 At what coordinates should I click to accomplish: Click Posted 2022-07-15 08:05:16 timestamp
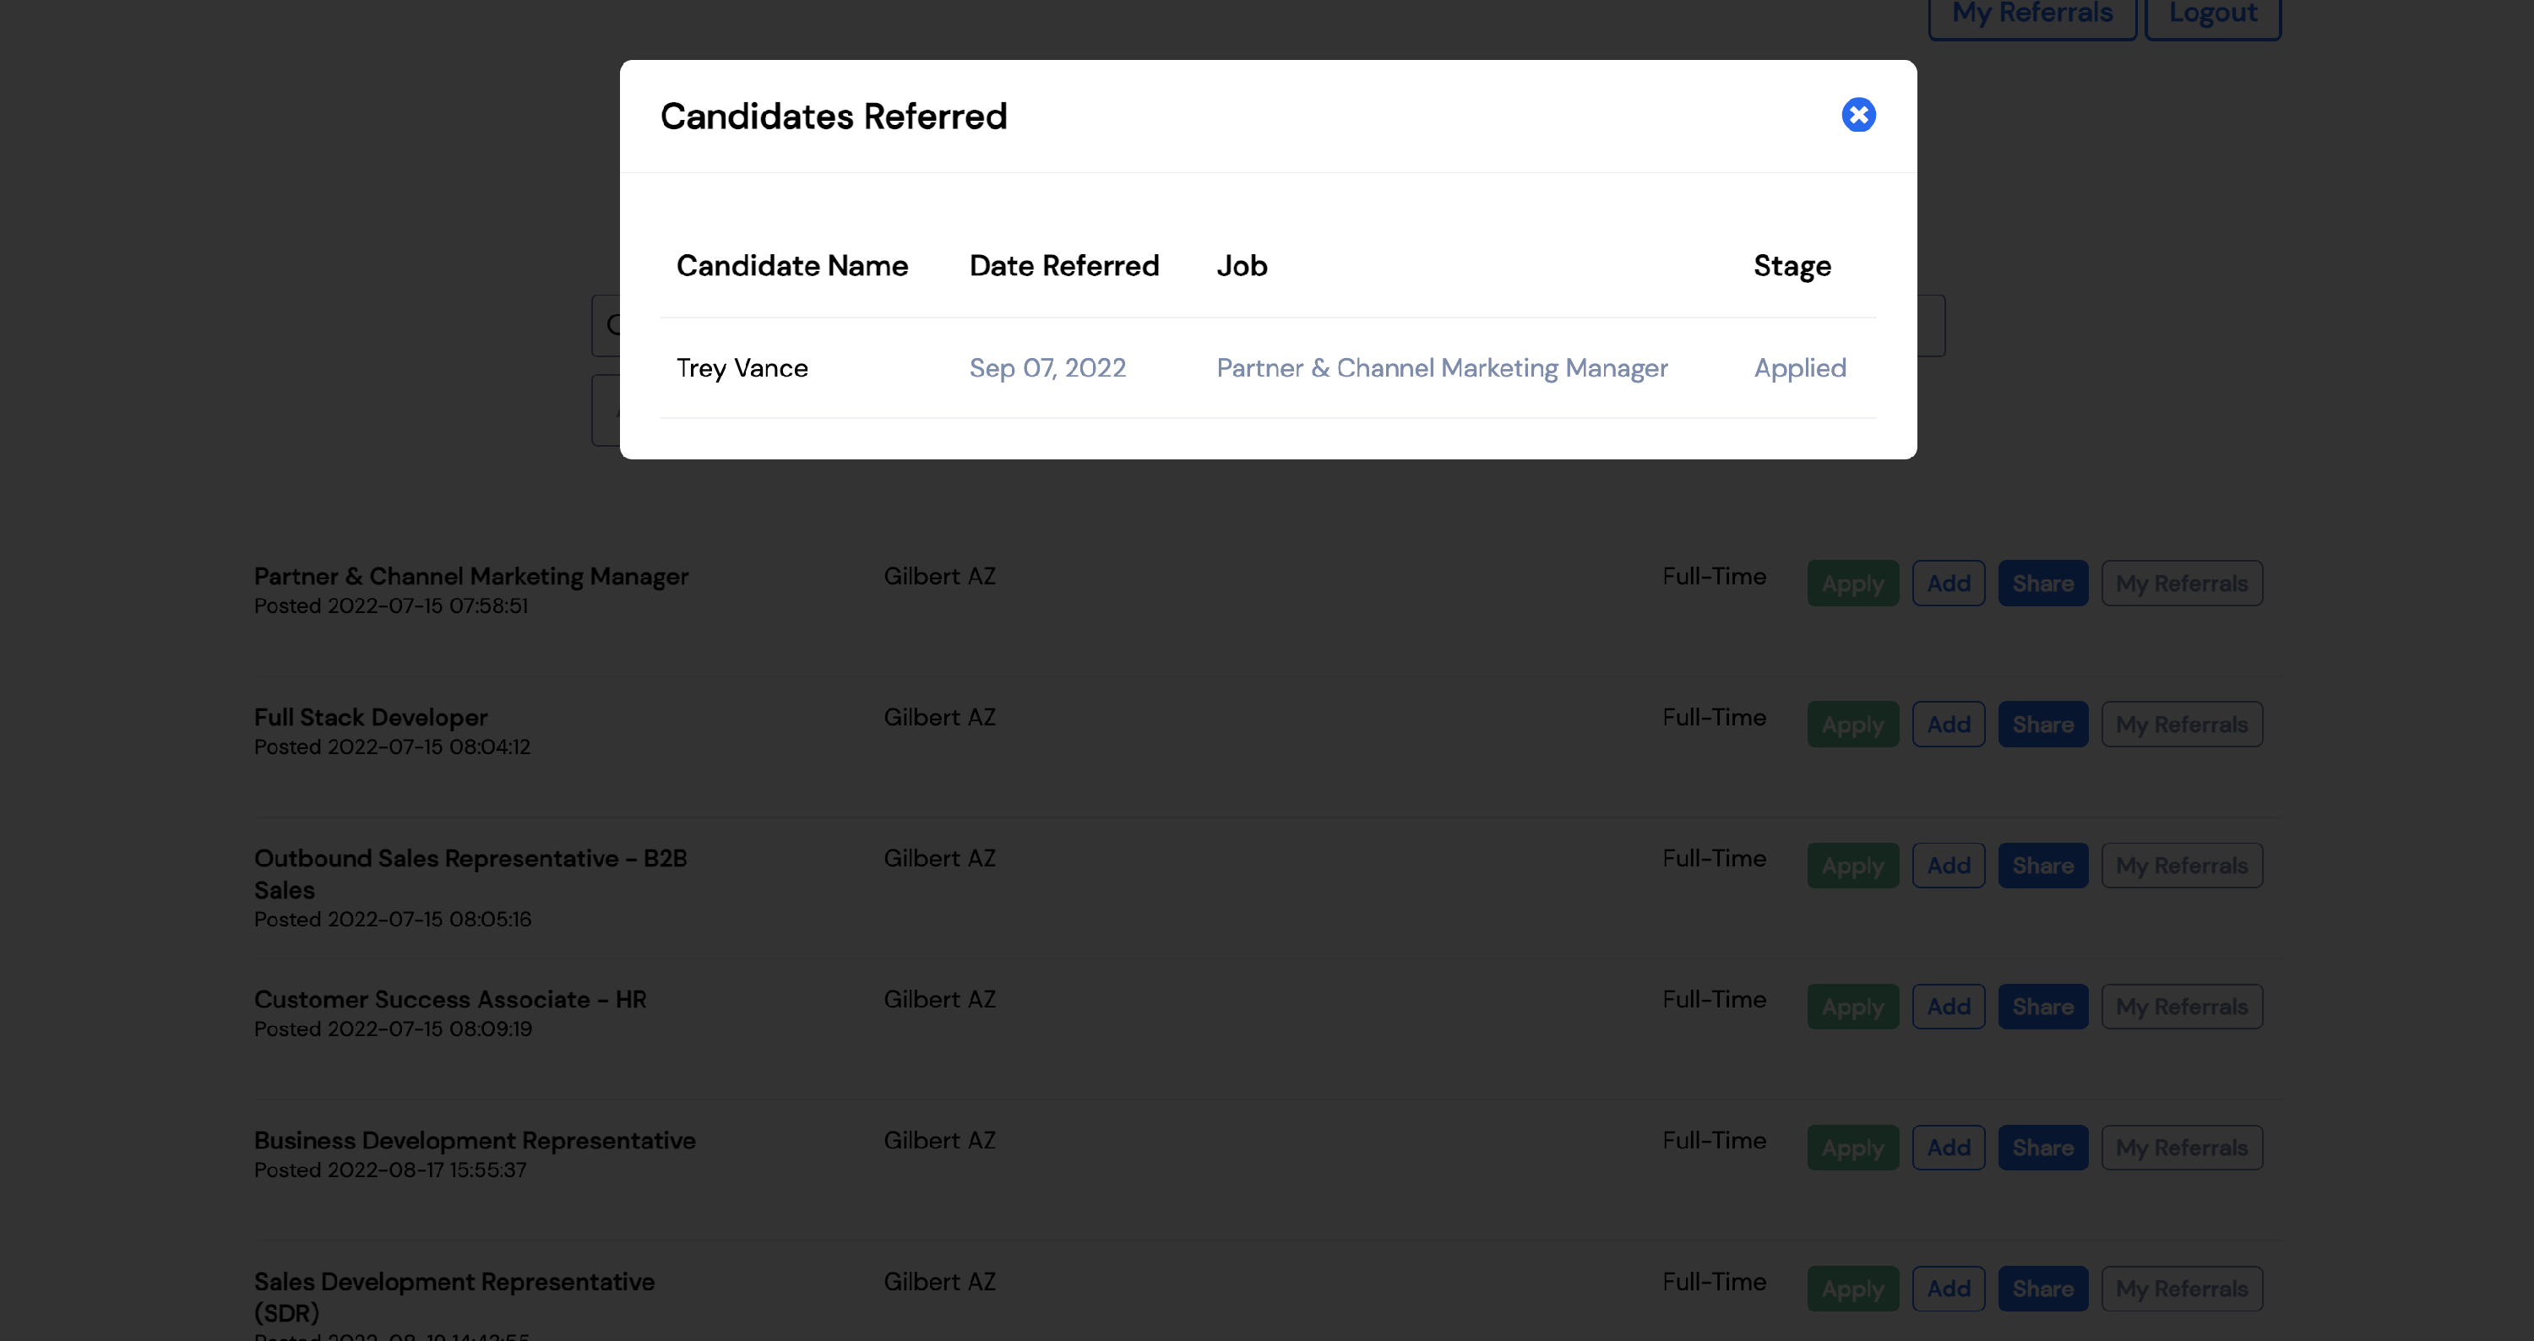click(x=392, y=920)
